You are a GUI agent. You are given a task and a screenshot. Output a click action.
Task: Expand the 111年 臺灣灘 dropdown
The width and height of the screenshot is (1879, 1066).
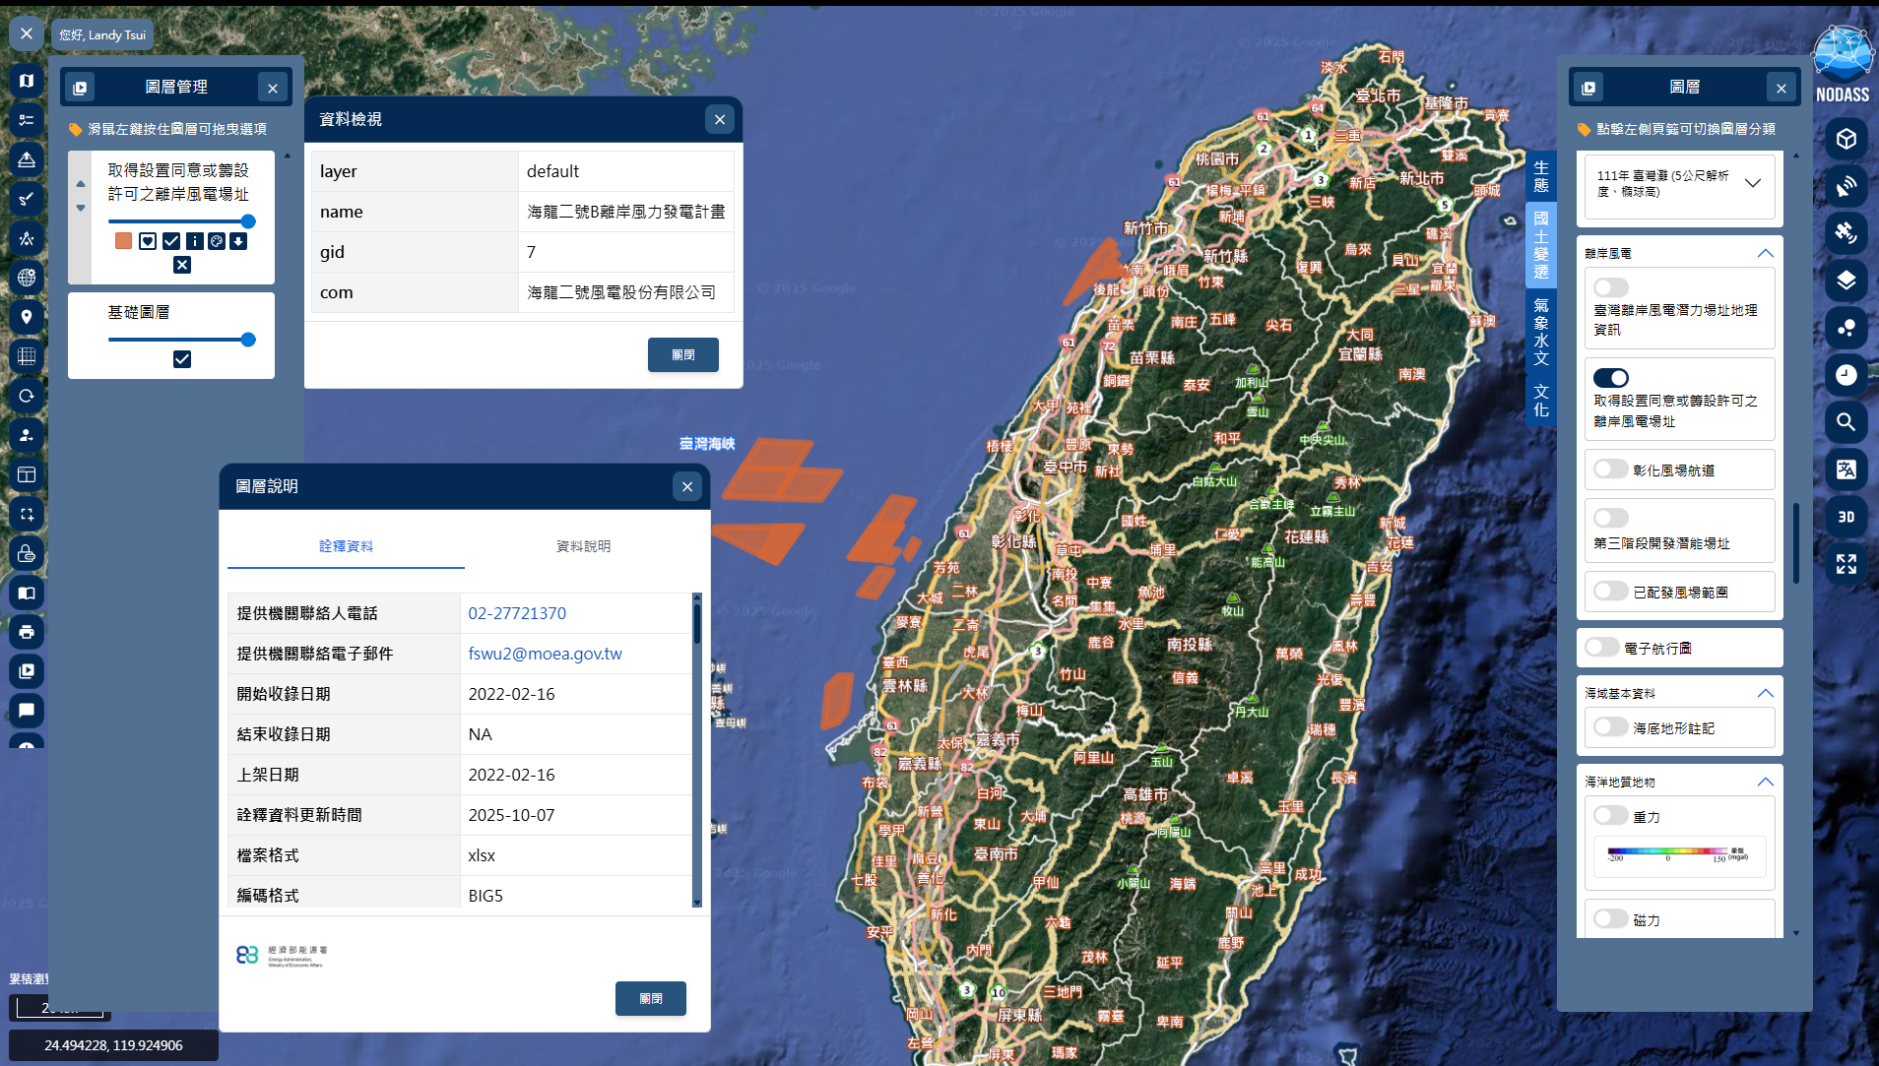click(1753, 183)
